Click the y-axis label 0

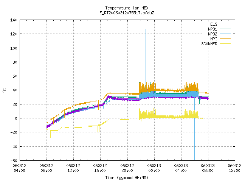point(16,118)
